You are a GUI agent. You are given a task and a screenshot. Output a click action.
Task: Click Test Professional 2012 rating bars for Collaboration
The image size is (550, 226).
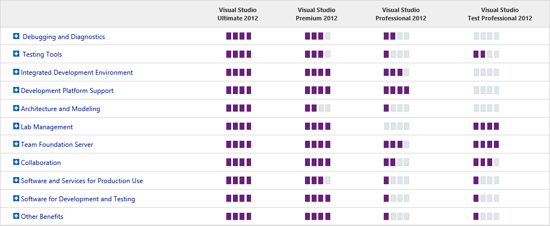pos(486,162)
